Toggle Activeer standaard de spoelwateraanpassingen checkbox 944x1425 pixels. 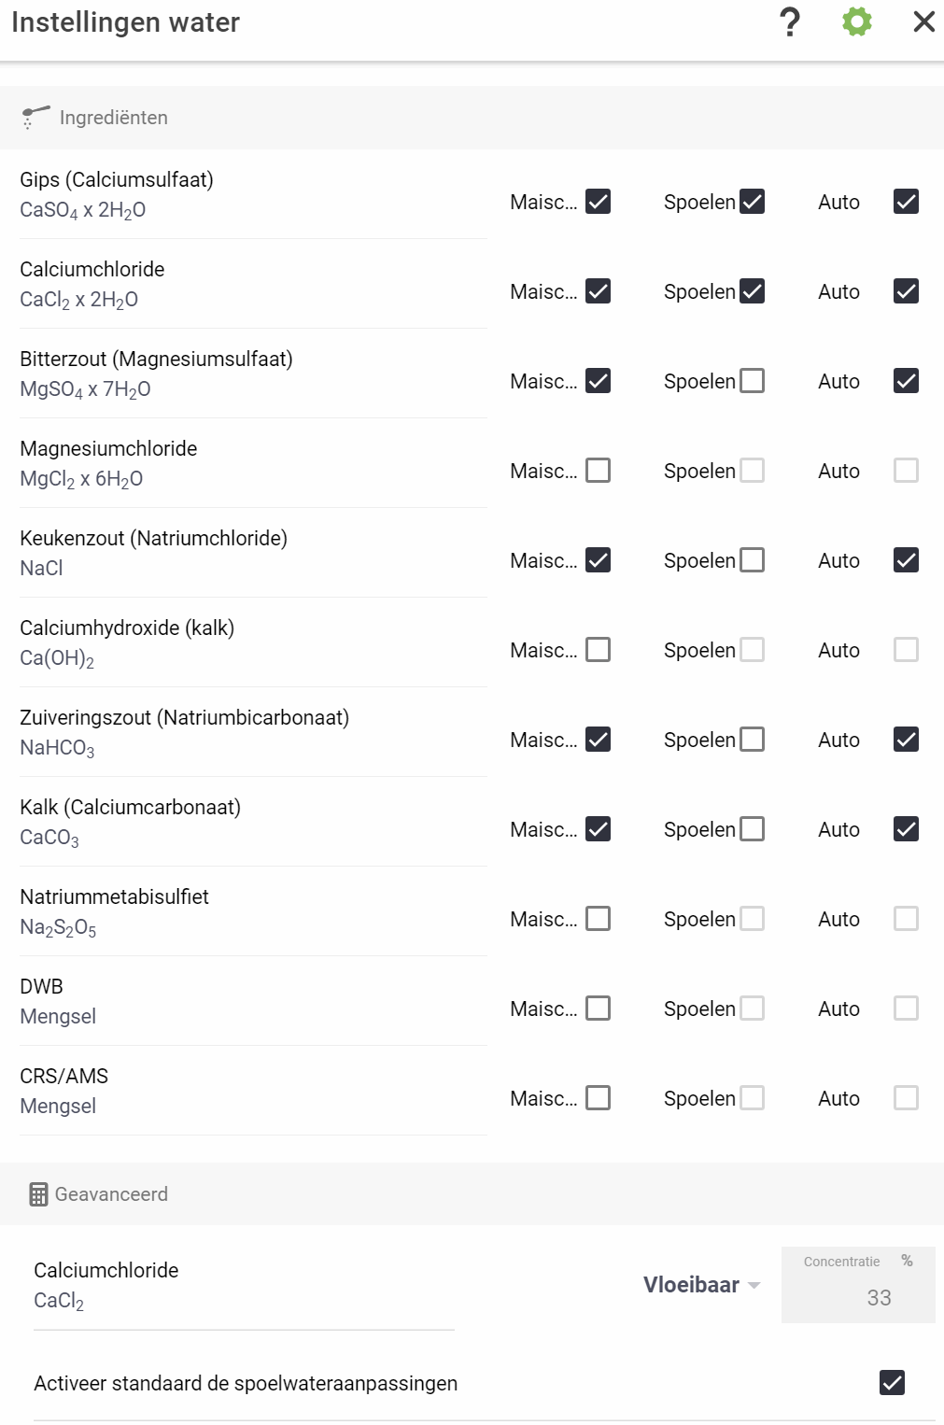pyautogui.click(x=893, y=1383)
